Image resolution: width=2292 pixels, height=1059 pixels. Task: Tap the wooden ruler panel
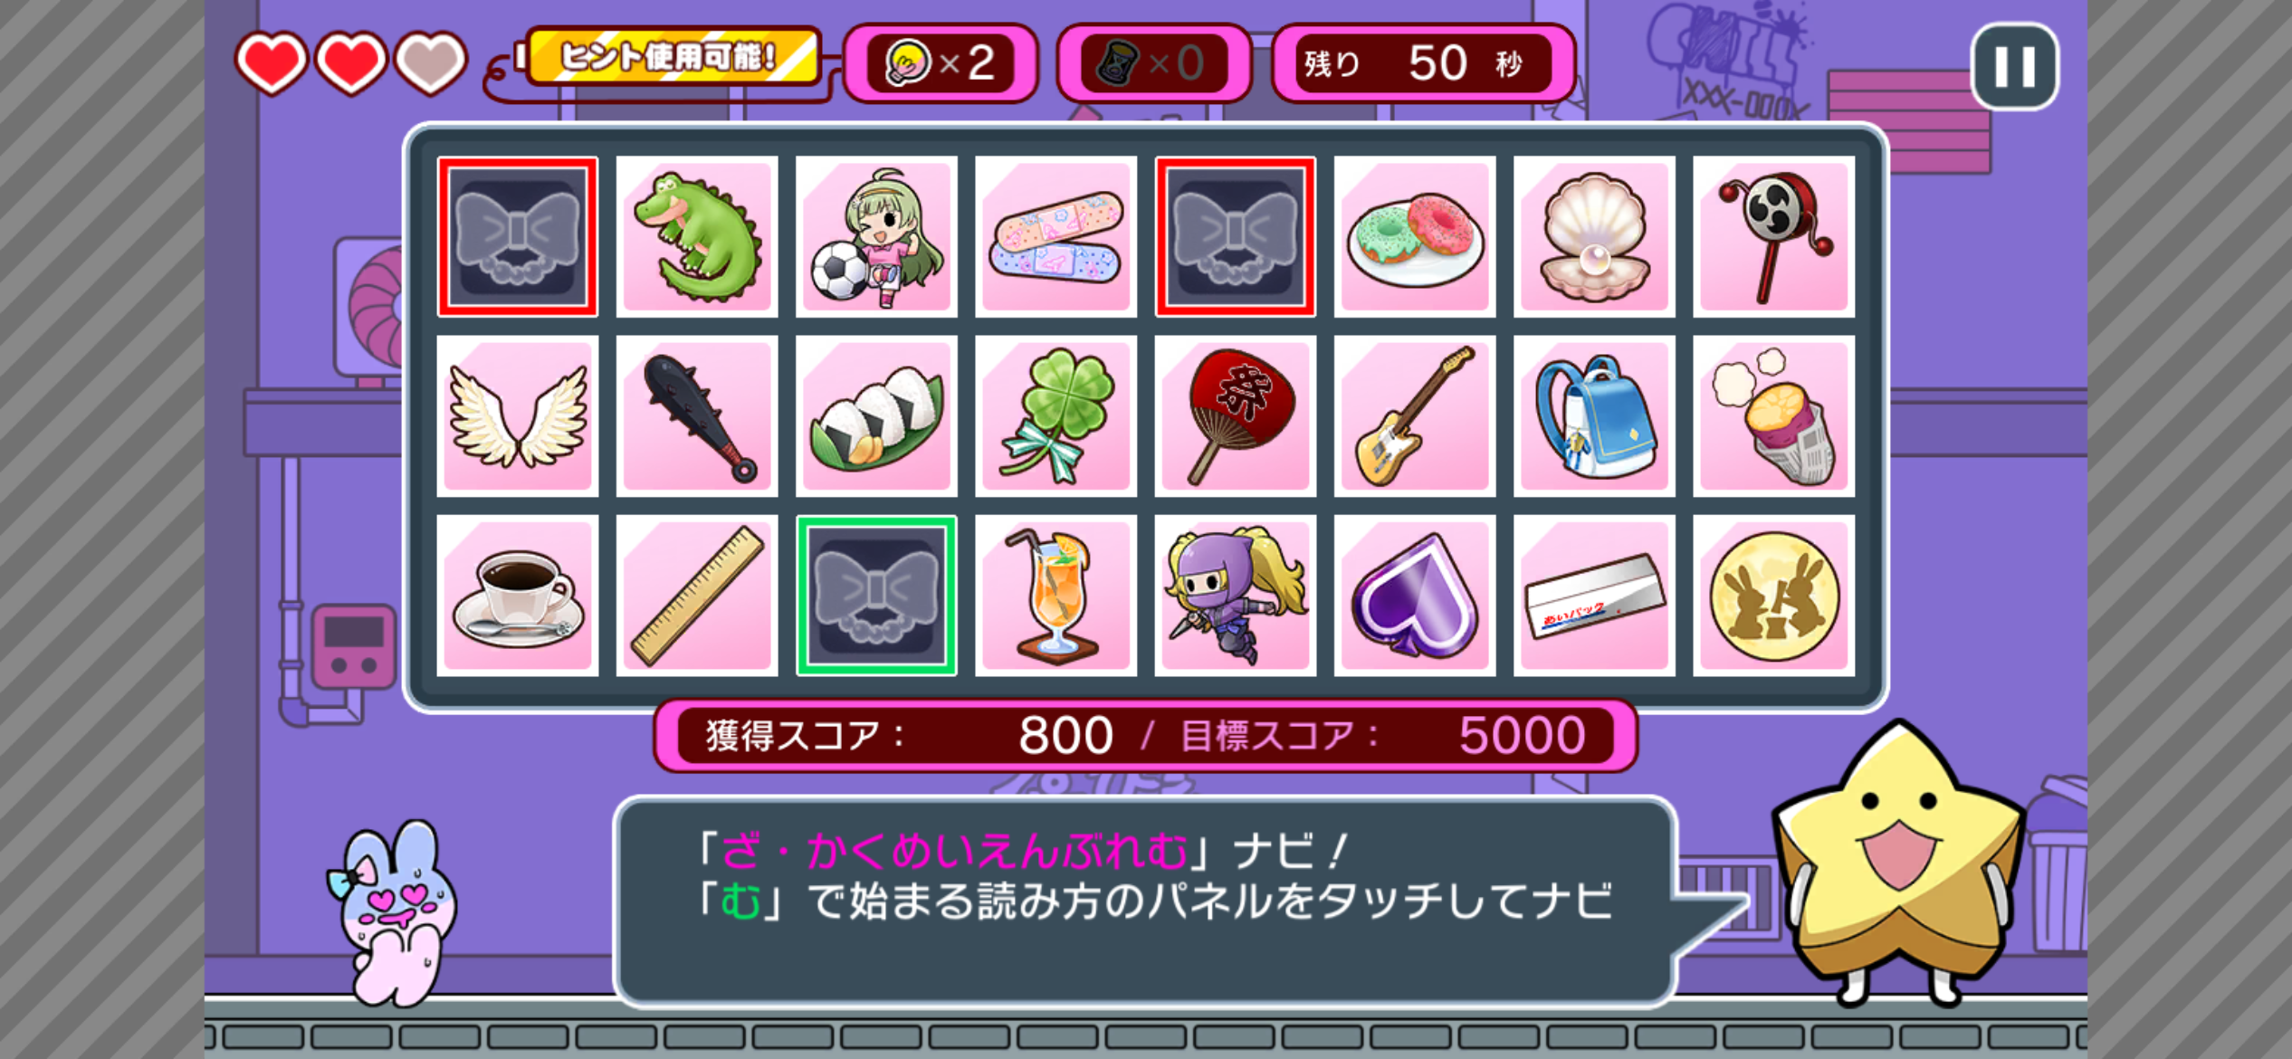click(x=696, y=596)
